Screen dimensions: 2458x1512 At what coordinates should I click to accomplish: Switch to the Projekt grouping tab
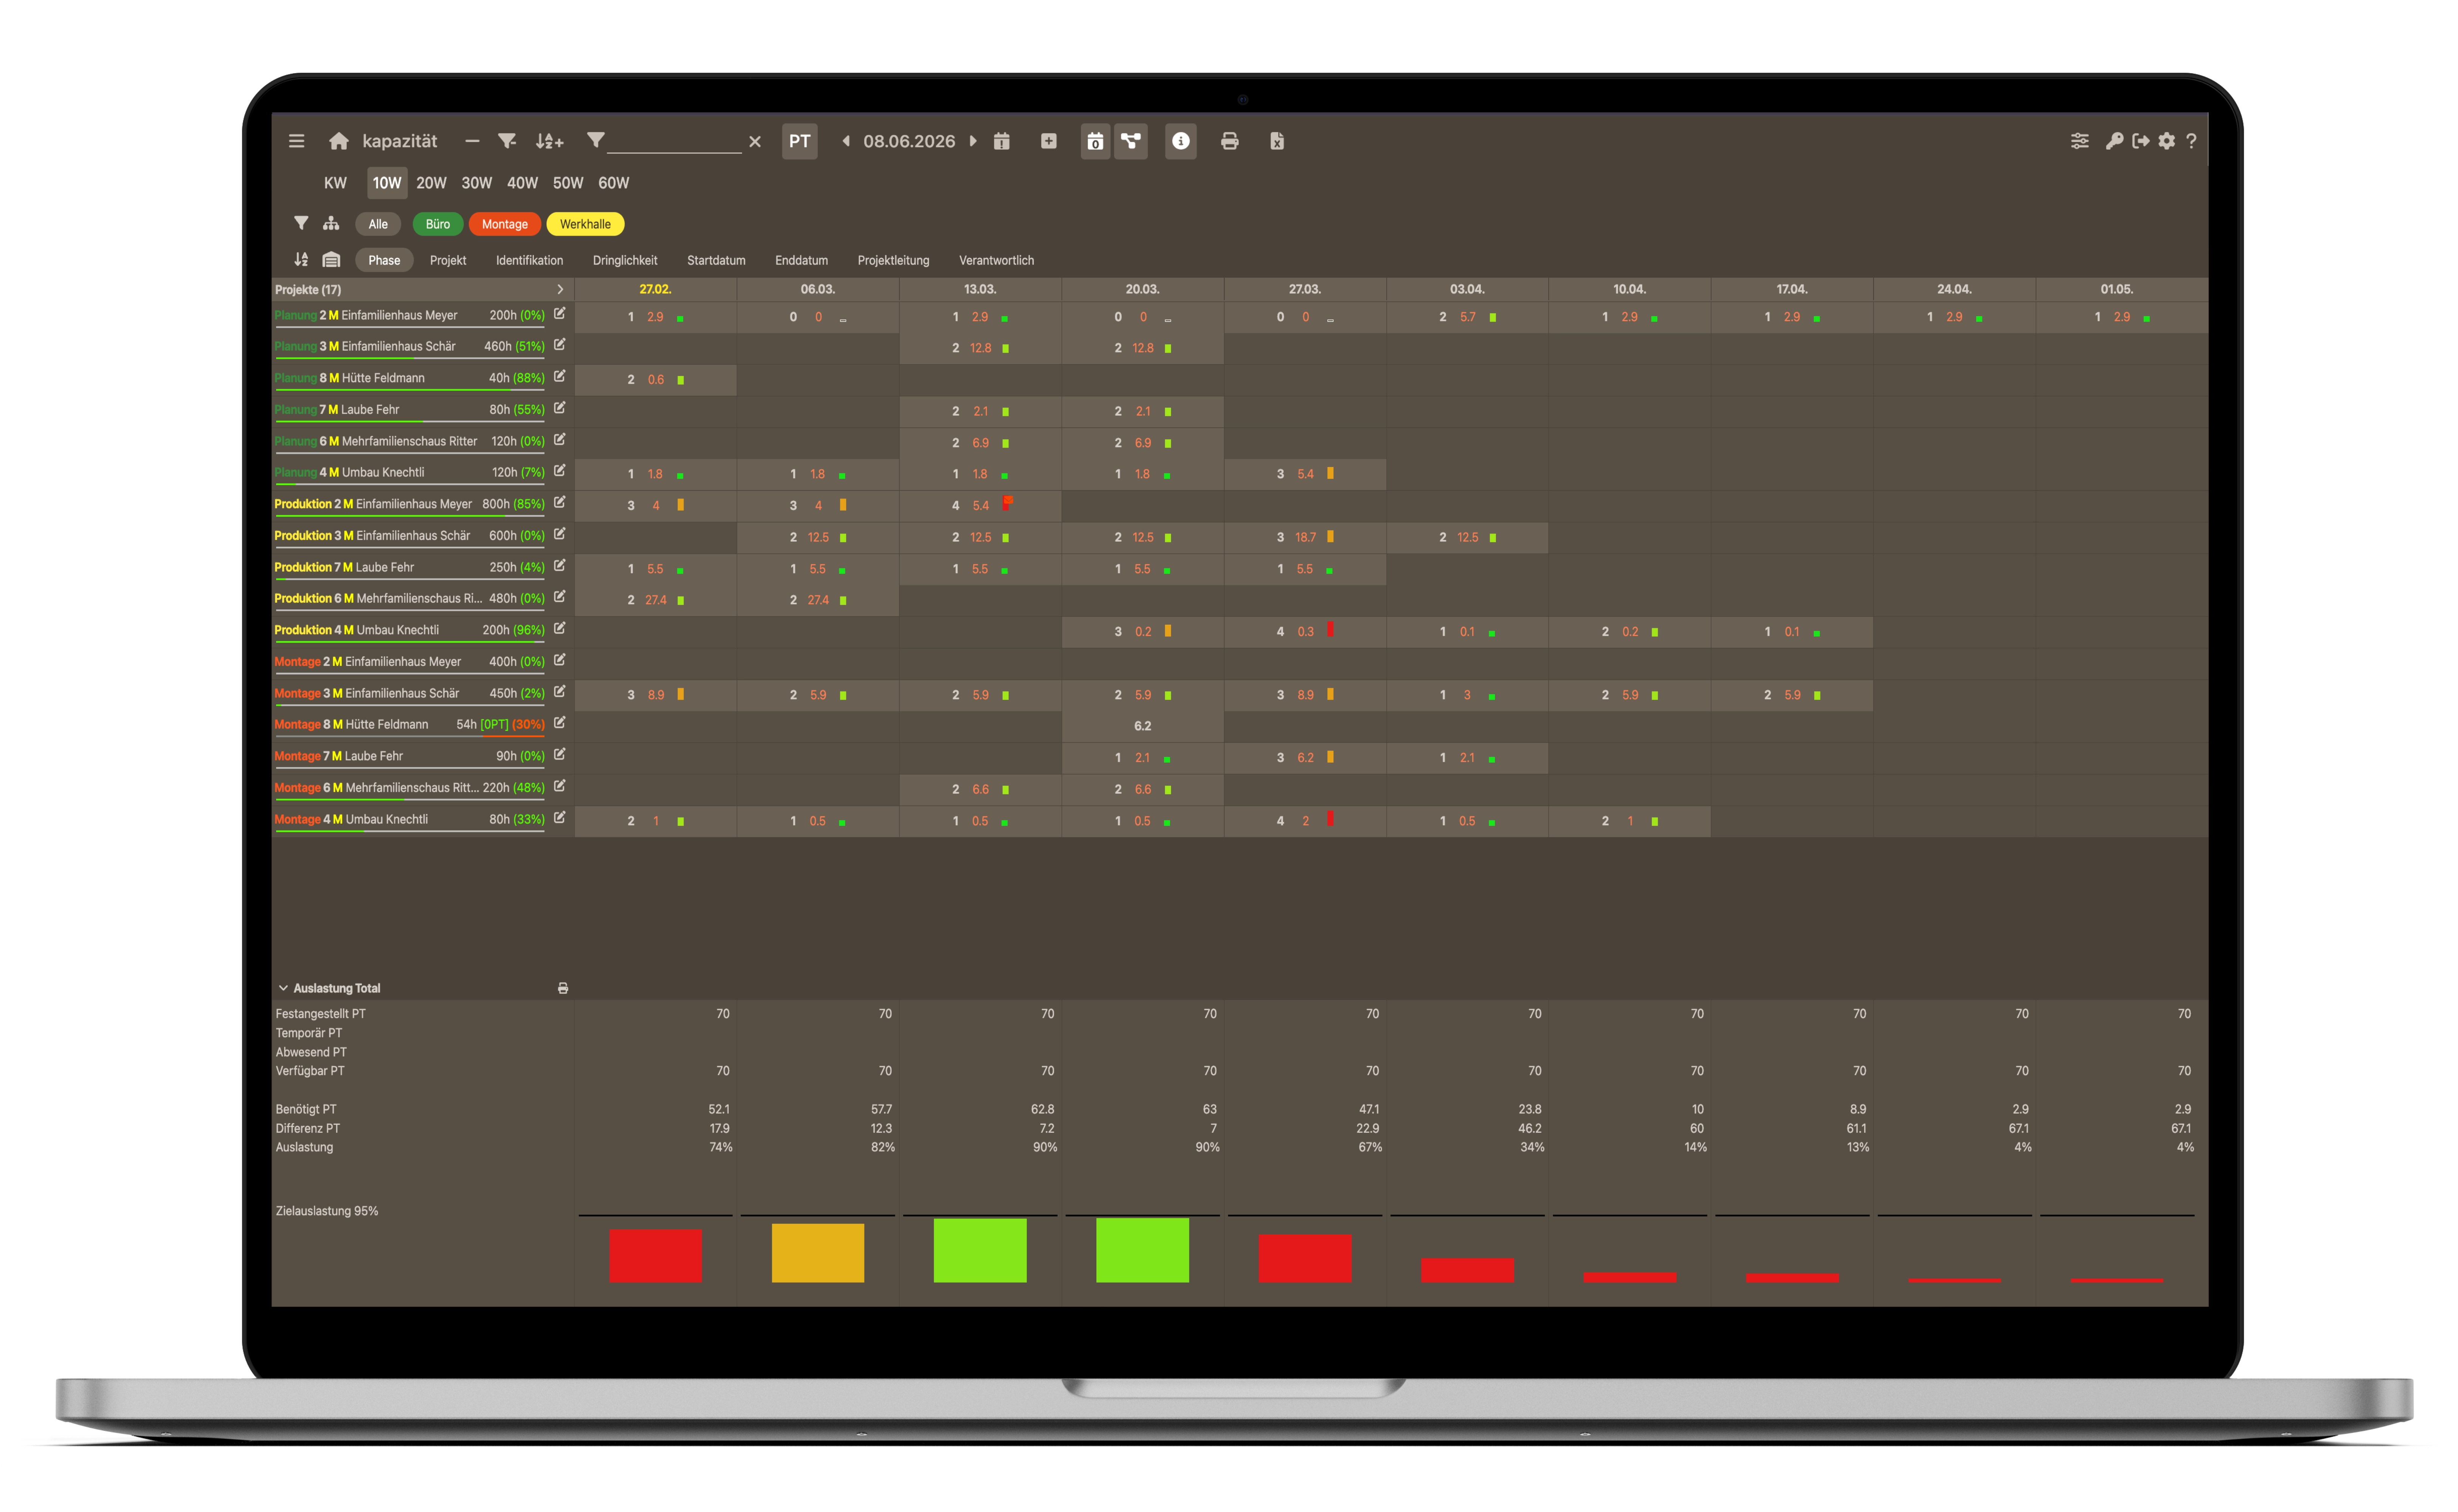[447, 260]
